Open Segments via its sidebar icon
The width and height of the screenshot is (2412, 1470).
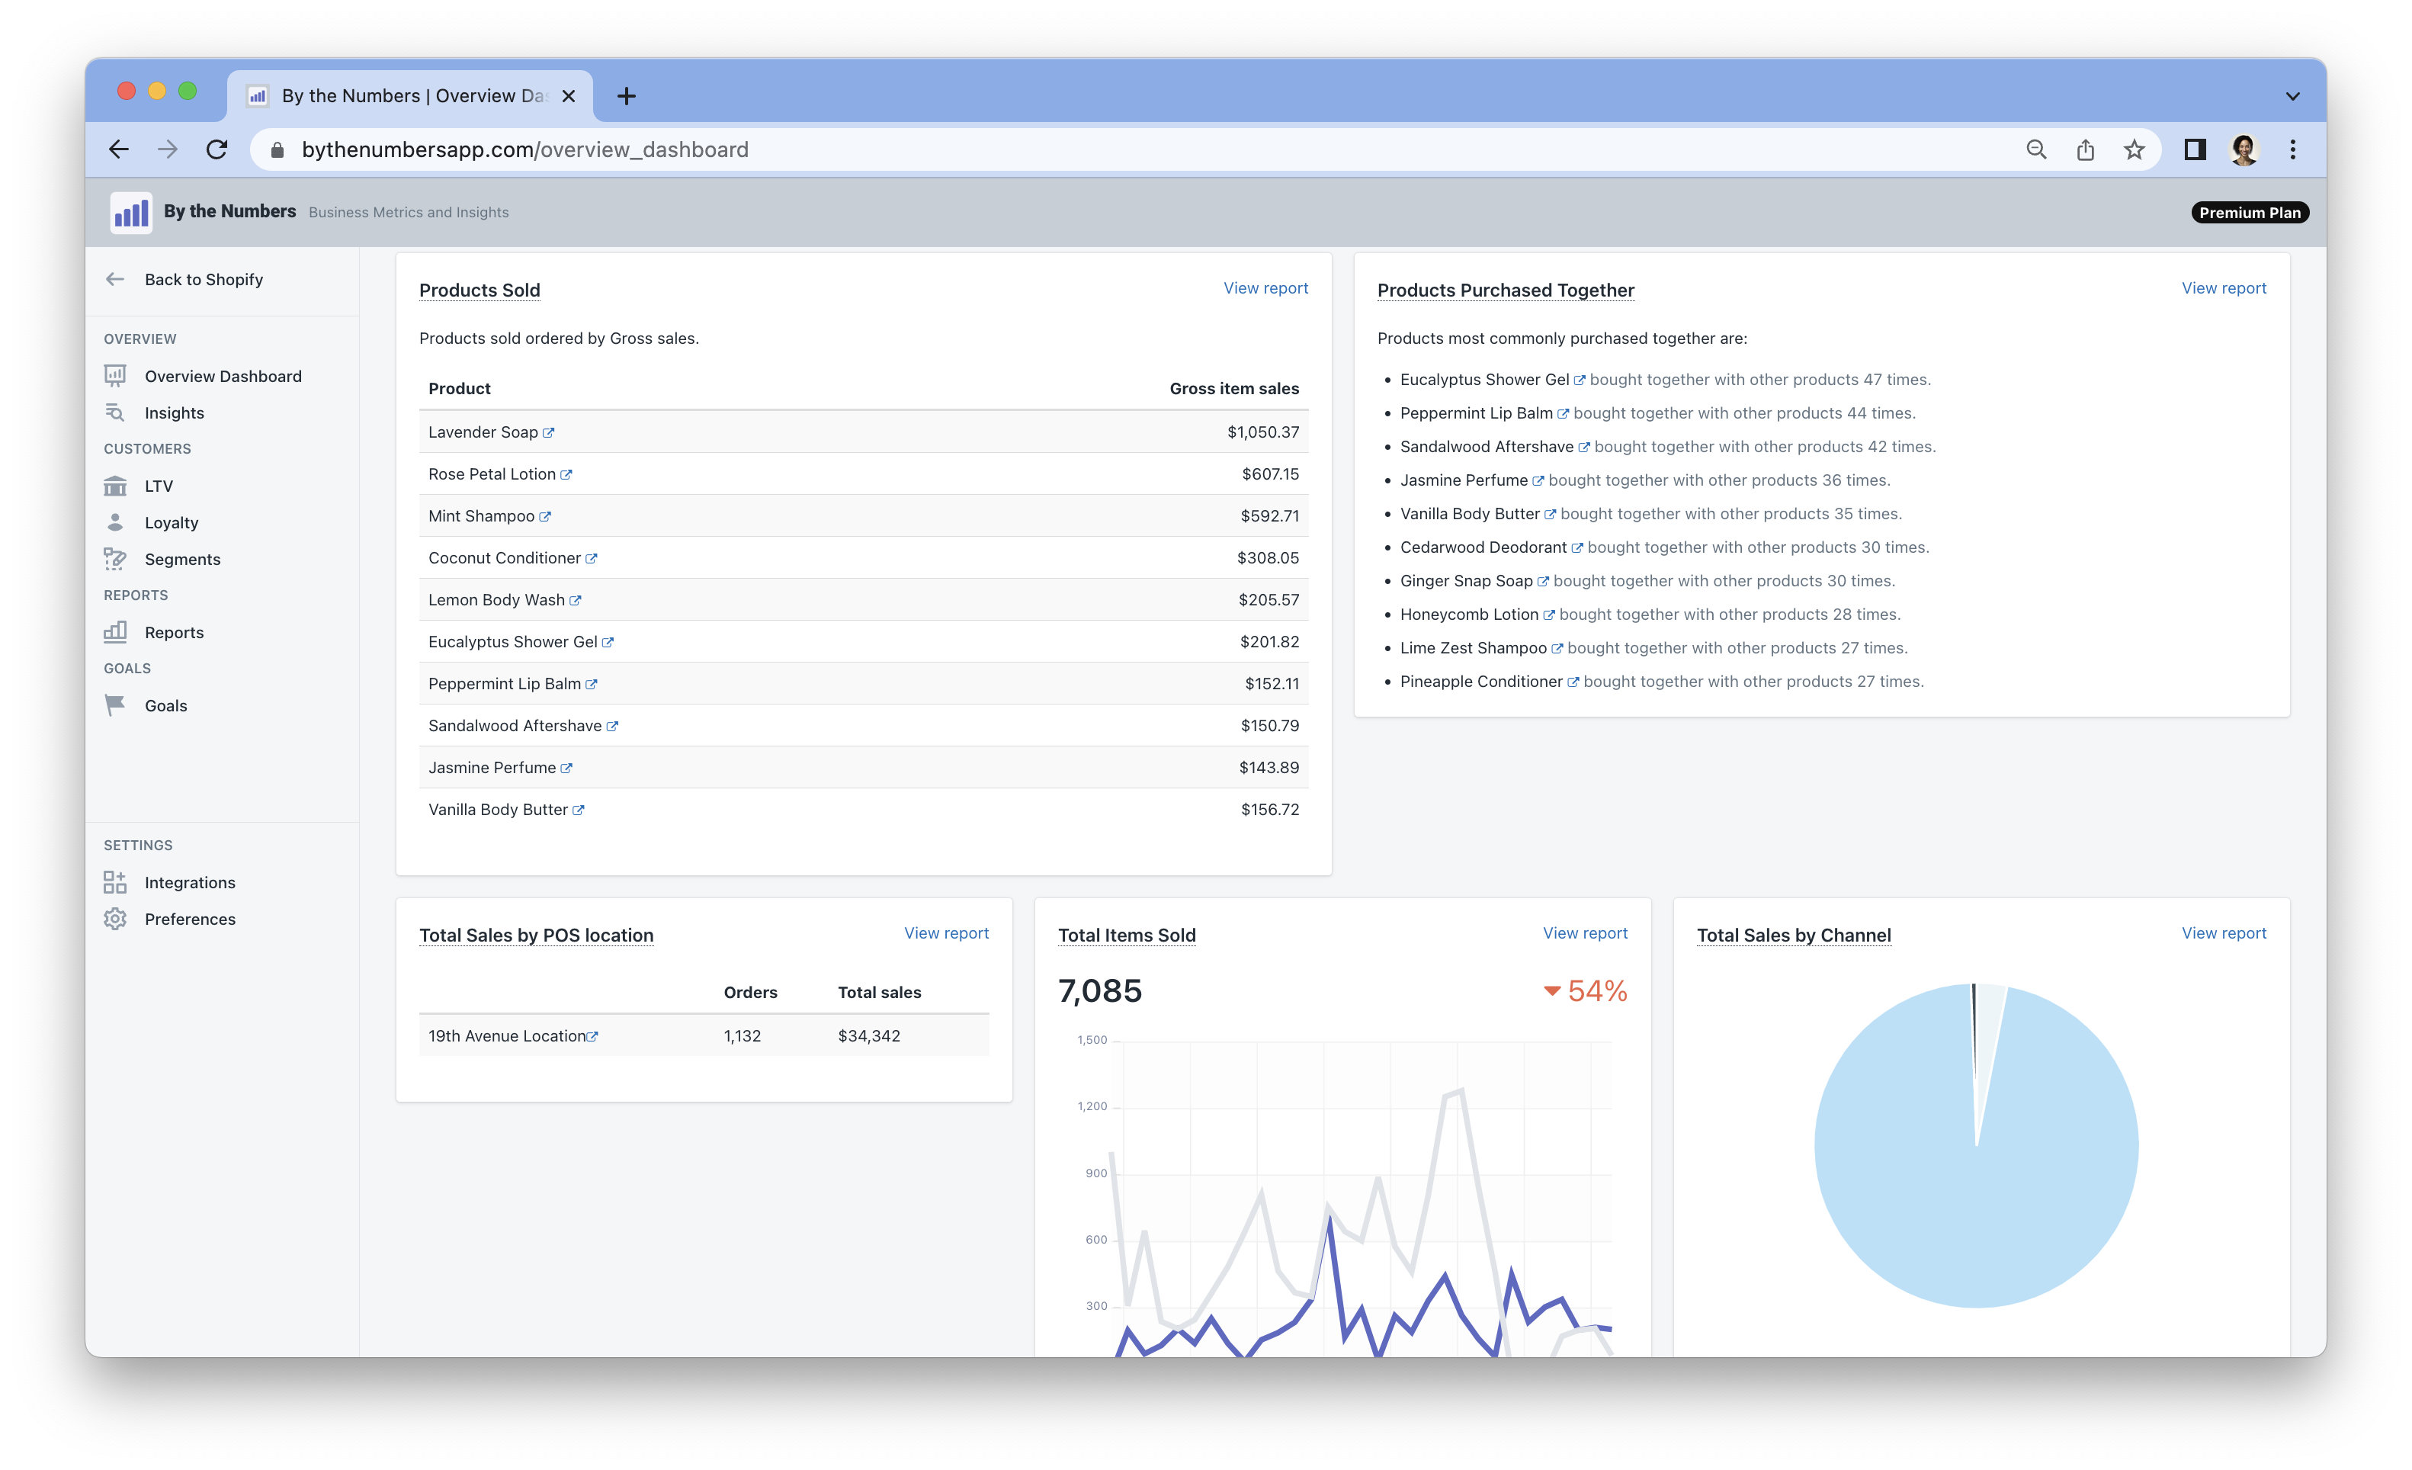[116, 559]
